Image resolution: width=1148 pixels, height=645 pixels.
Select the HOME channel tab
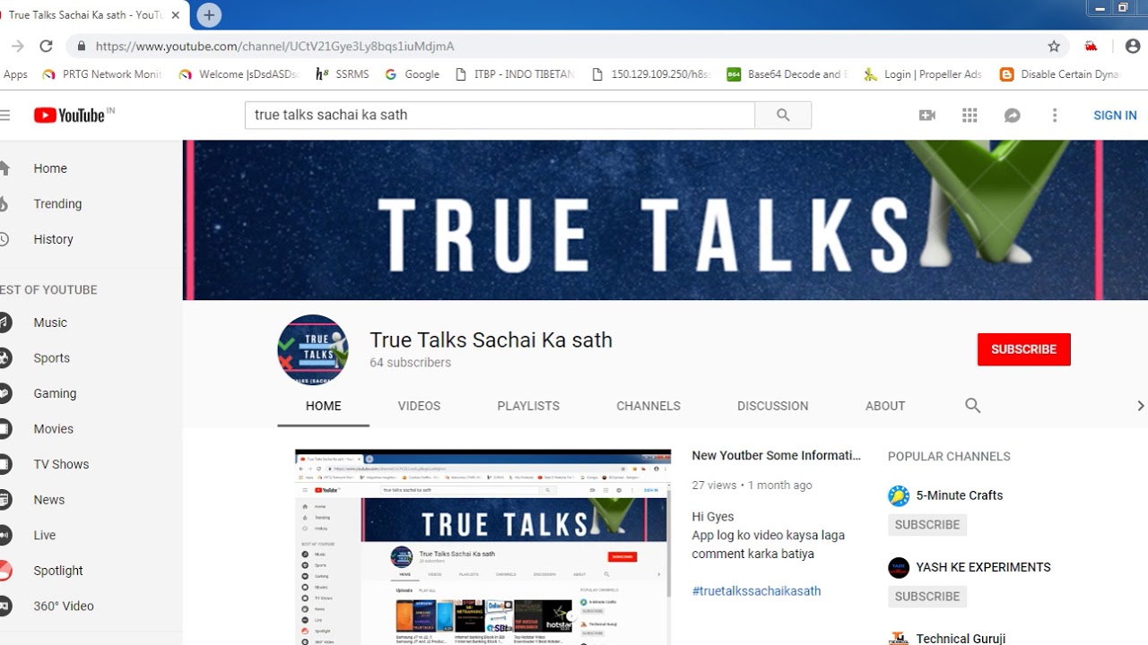(324, 406)
